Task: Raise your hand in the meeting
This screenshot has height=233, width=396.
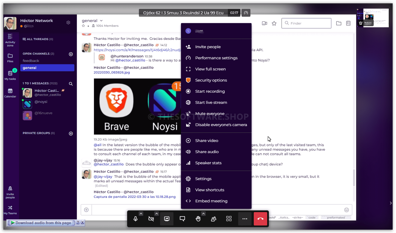Action: [198, 219]
